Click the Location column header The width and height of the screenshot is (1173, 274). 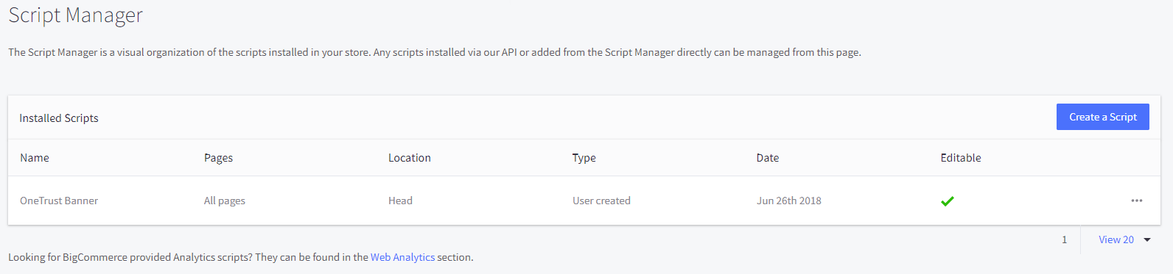tap(410, 158)
